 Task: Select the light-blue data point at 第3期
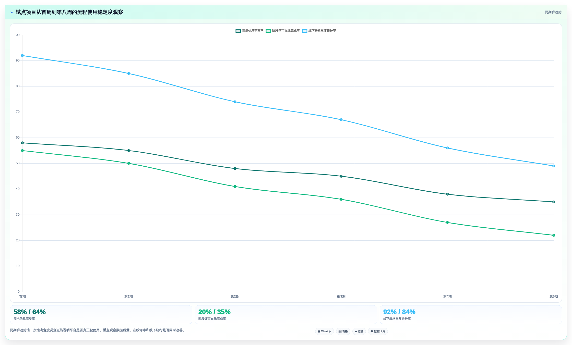pos(341,120)
